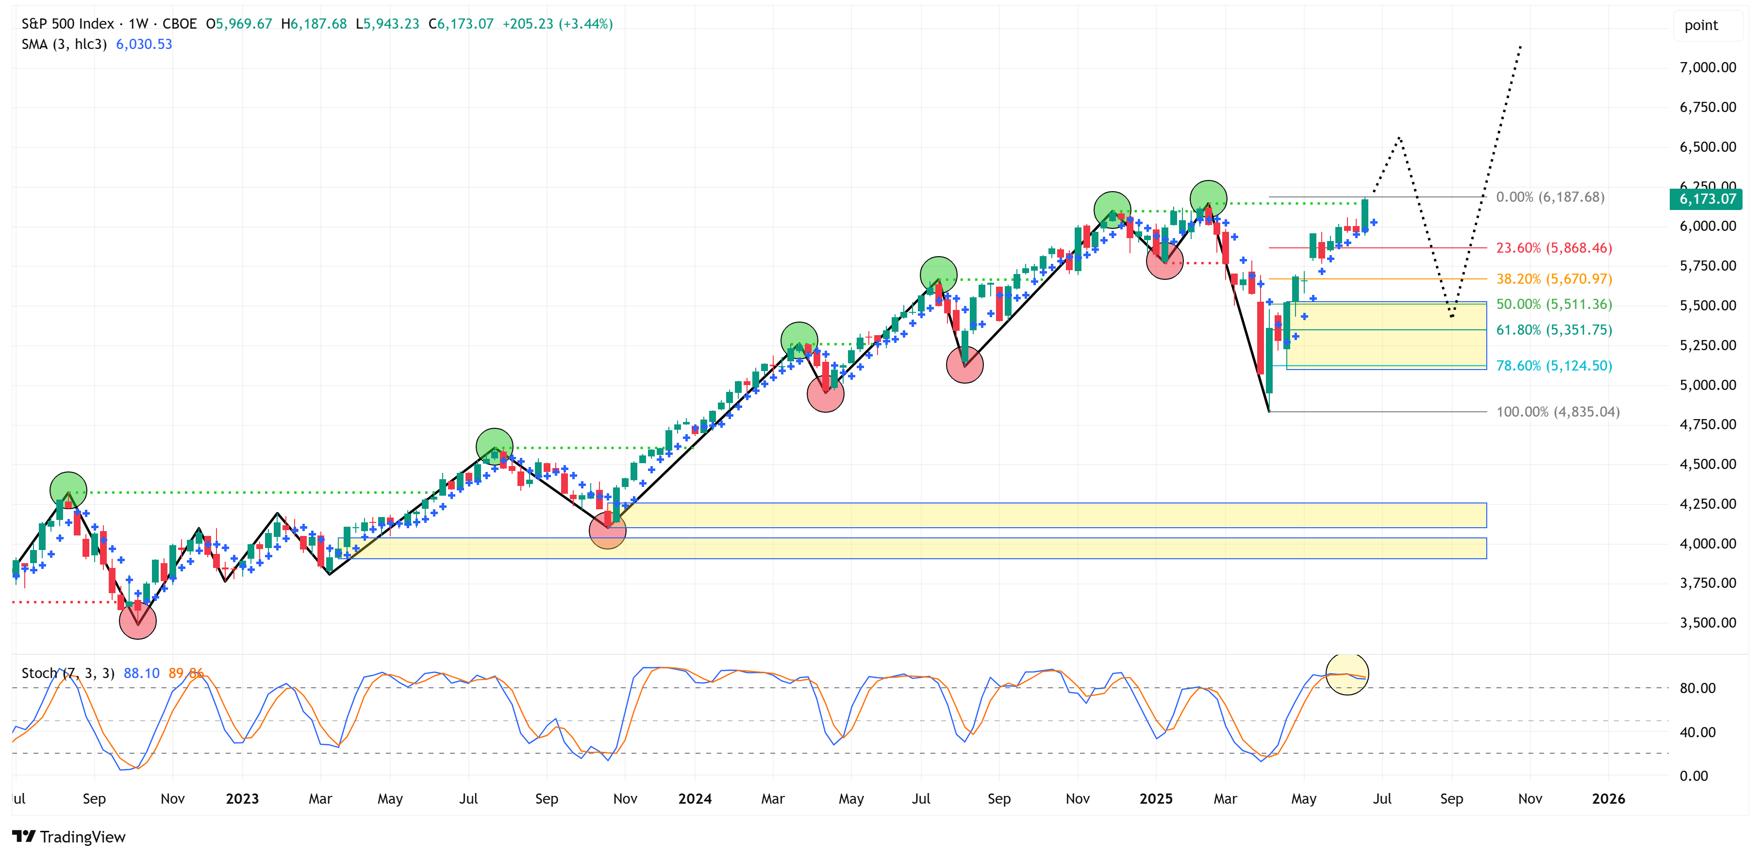Select the Stoch (7, 3, 3) indicator legend

tap(67, 673)
